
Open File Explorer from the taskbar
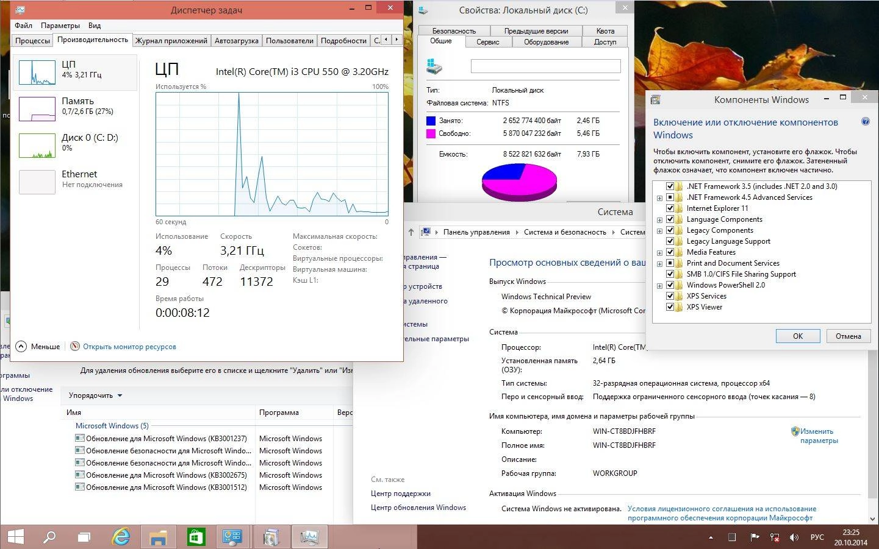159,537
